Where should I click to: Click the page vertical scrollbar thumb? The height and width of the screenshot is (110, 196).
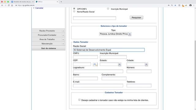pos(195,71)
